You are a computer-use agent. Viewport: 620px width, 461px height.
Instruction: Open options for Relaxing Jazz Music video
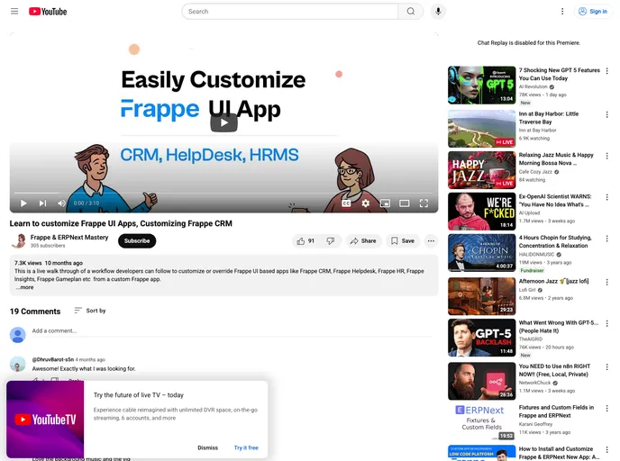point(607,156)
